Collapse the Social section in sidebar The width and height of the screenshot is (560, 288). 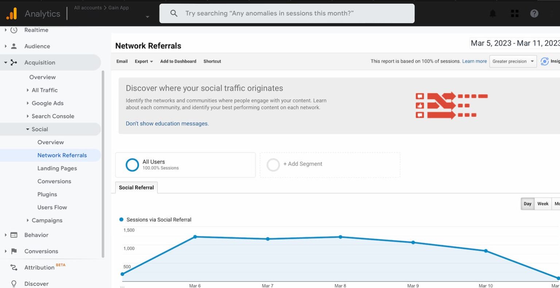click(27, 129)
